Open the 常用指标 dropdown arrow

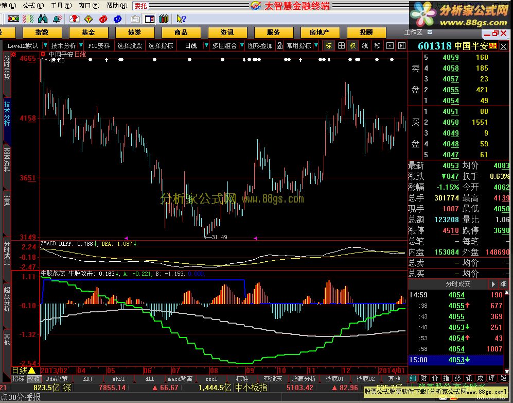click(316, 45)
